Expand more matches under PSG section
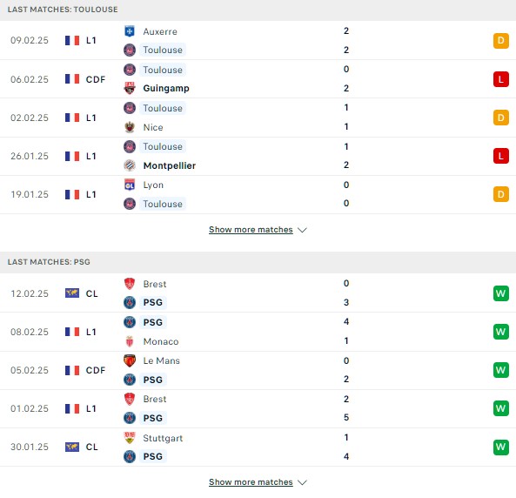The height and width of the screenshot is (498, 516). [x=251, y=482]
